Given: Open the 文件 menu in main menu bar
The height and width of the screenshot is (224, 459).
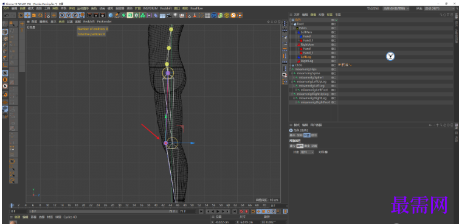Looking at the screenshot, I should coord(6,9).
